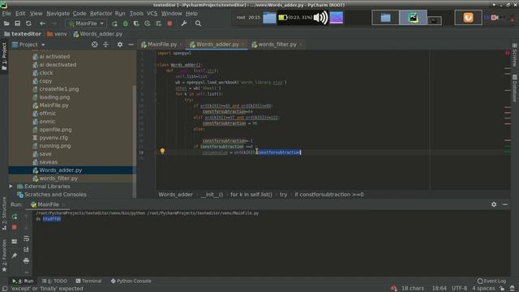Select the venv breadcrumb in the navigation bar

[57, 34]
